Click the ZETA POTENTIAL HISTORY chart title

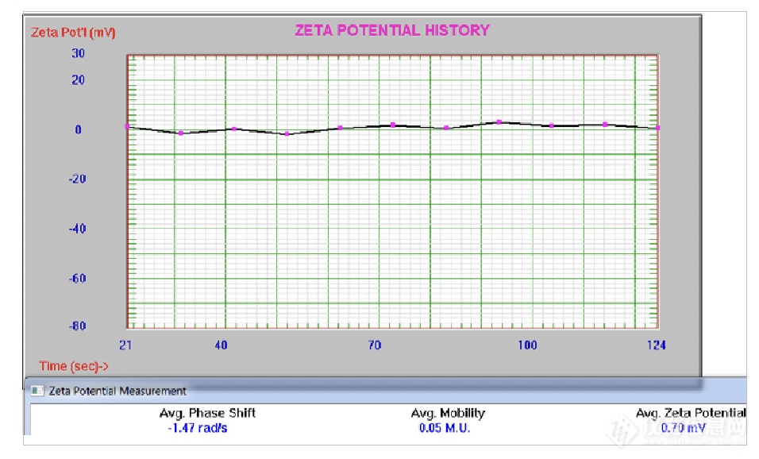click(x=392, y=31)
